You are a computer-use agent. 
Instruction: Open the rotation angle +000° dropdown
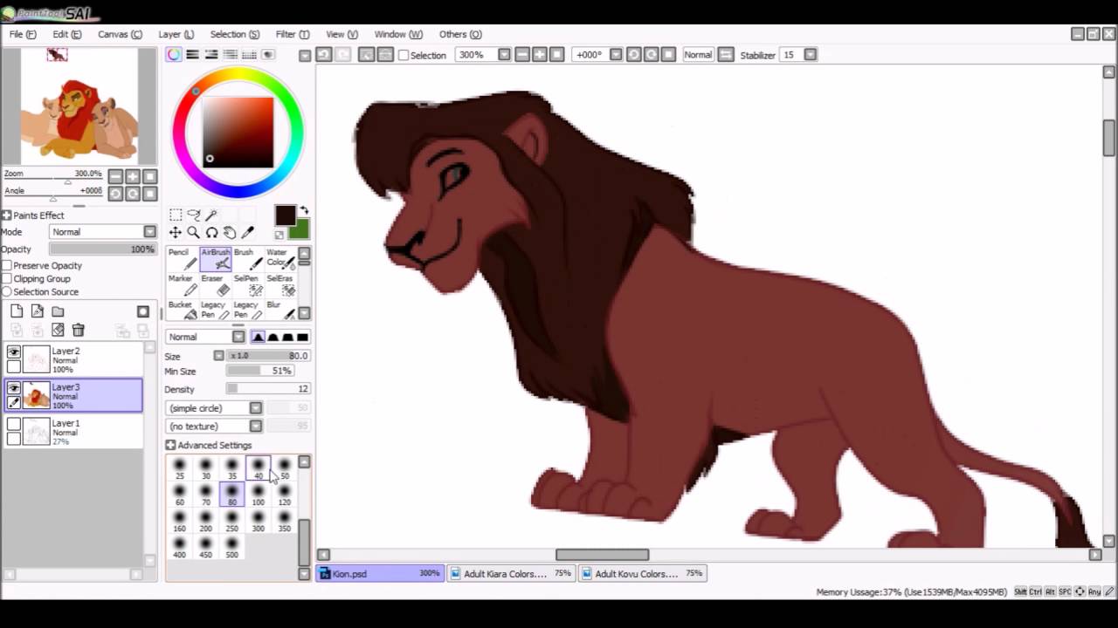pyautogui.click(x=616, y=54)
